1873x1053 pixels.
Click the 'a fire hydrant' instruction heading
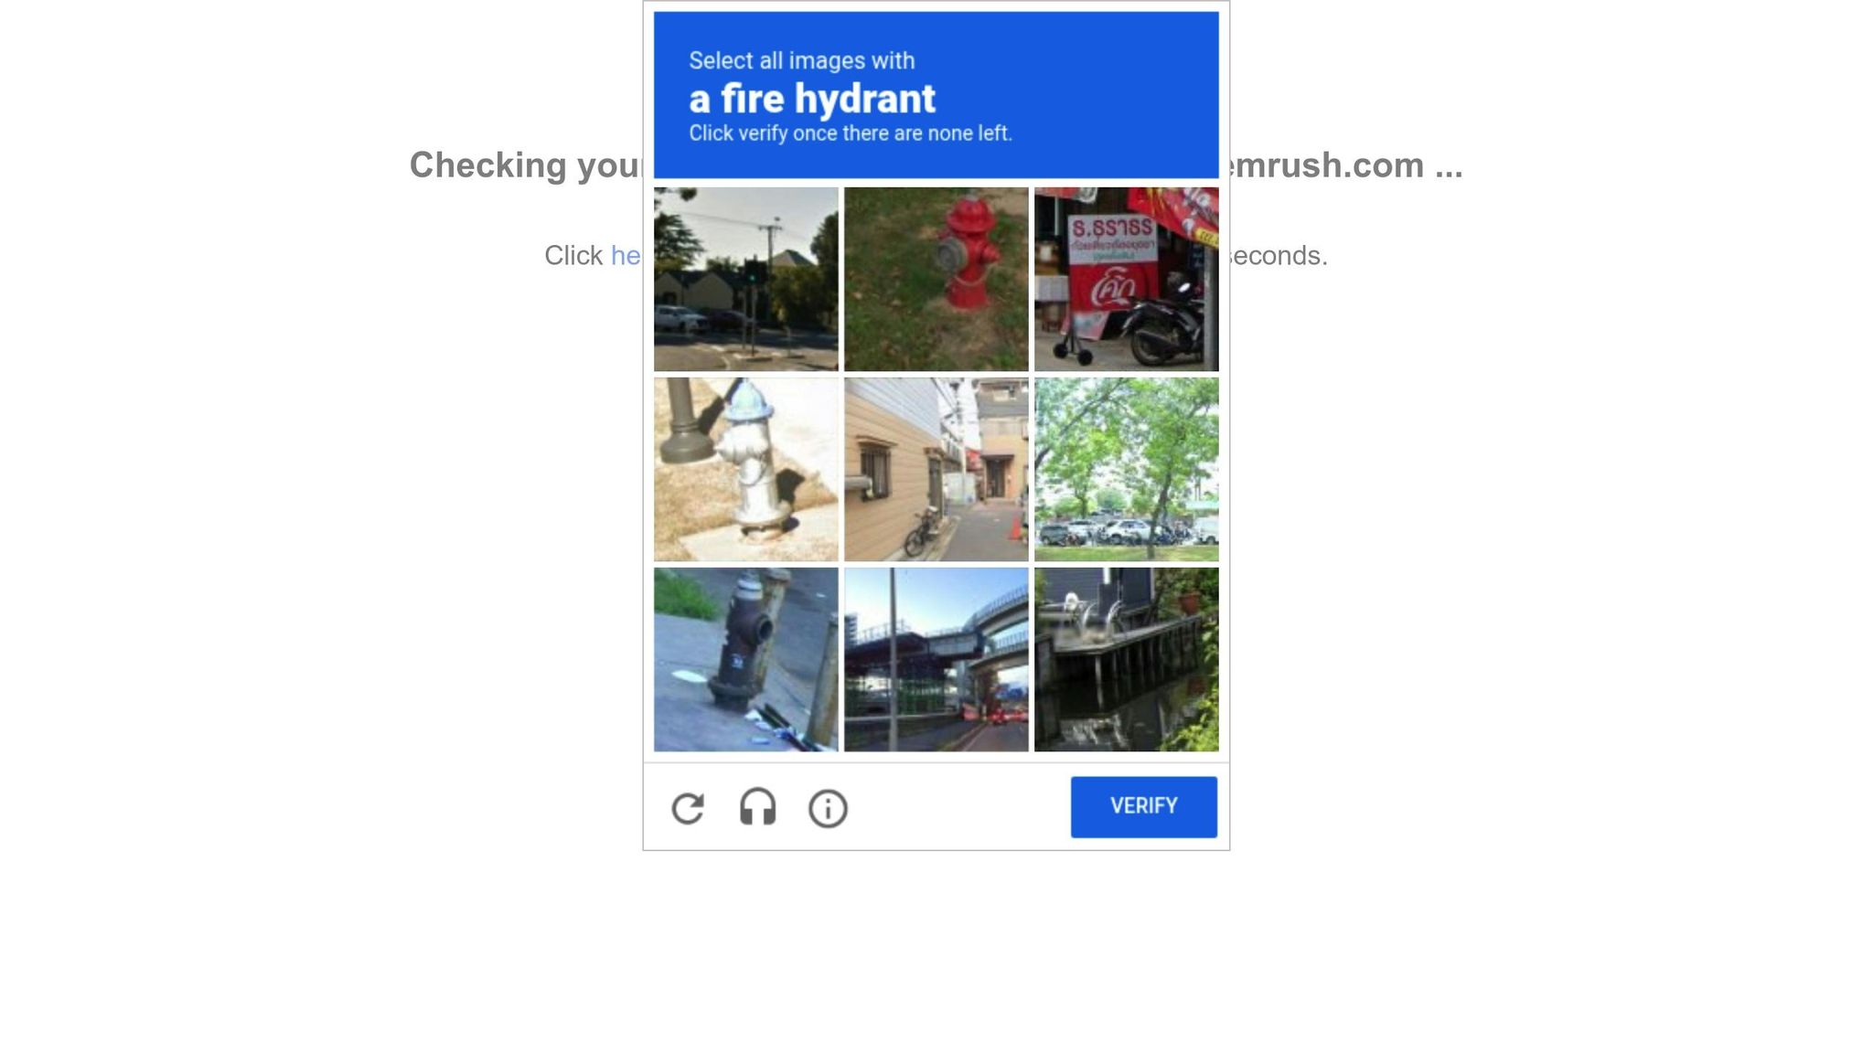pyautogui.click(x=812, y=99)
